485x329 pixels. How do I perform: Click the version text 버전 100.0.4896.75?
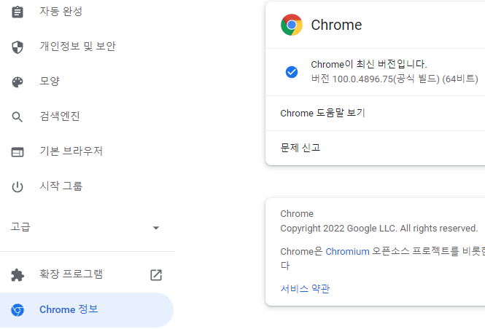(395, 79)
